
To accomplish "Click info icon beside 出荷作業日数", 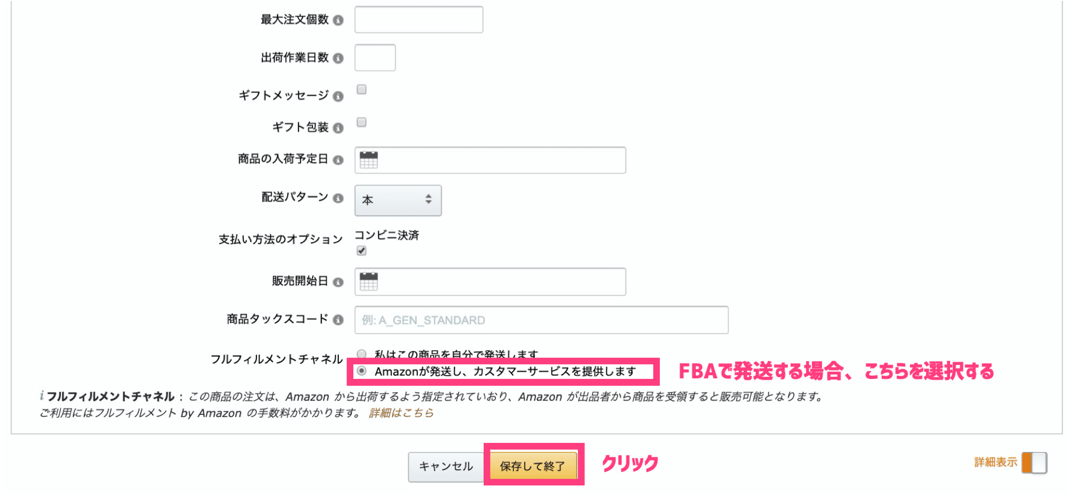I will pos(338,58).
